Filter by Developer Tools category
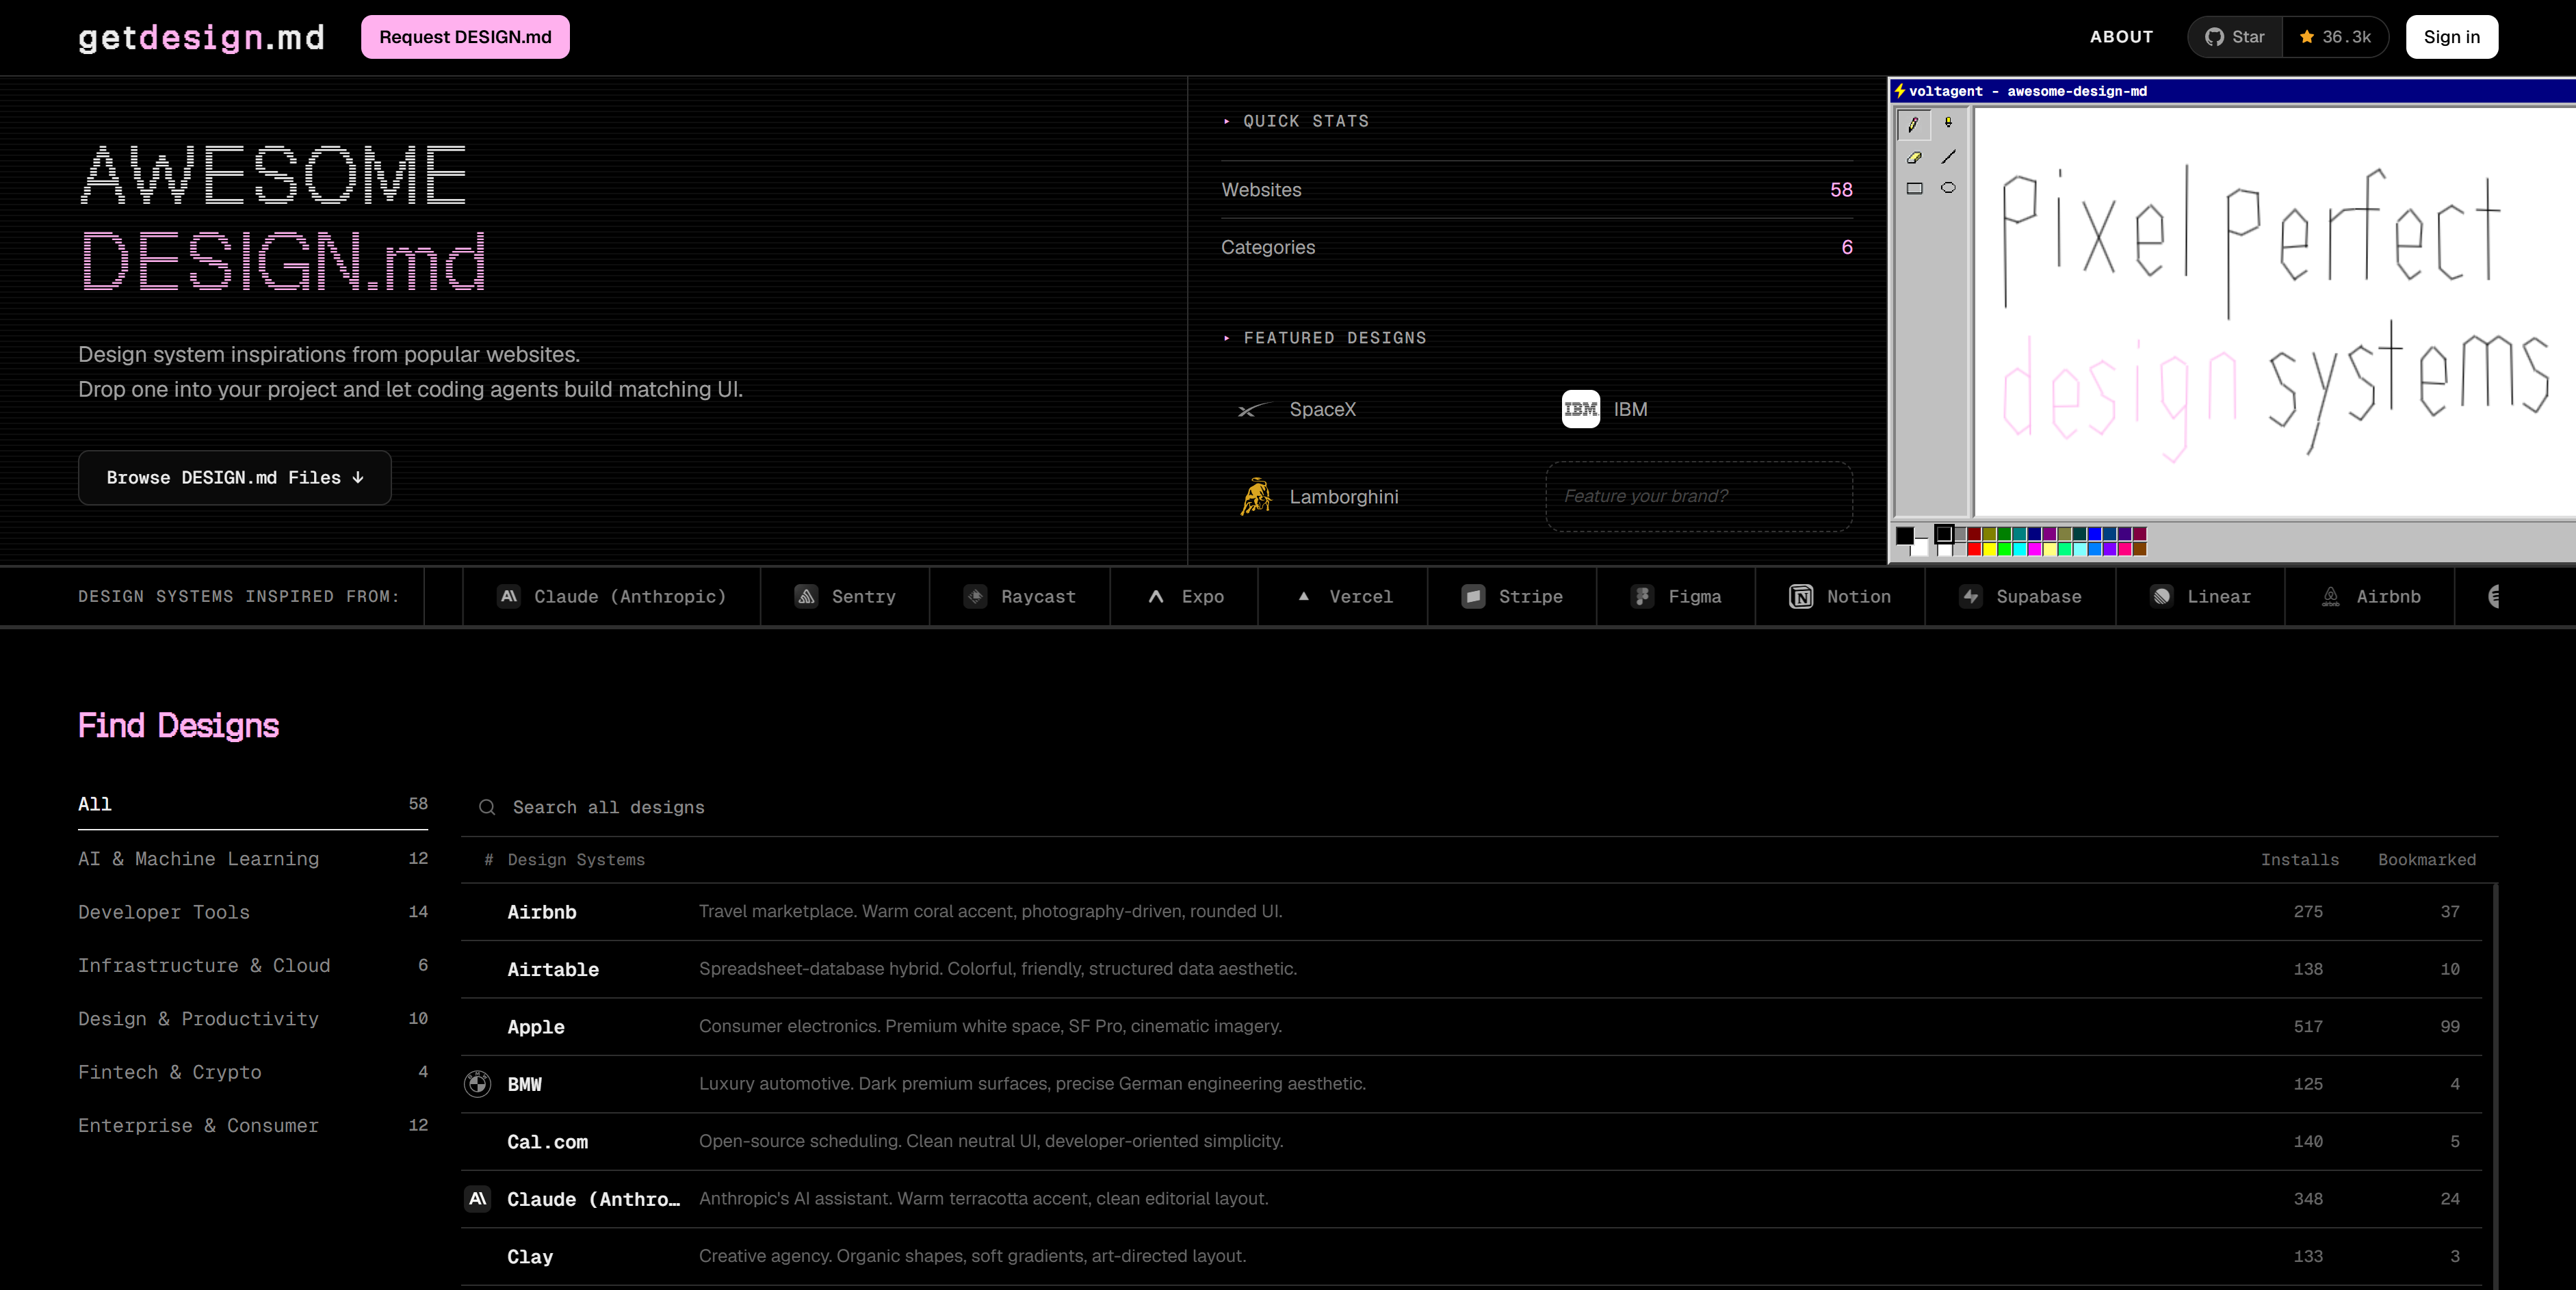Viewport: 2576px width, 1290px height. pyautogui.click(x=253, y=911)
